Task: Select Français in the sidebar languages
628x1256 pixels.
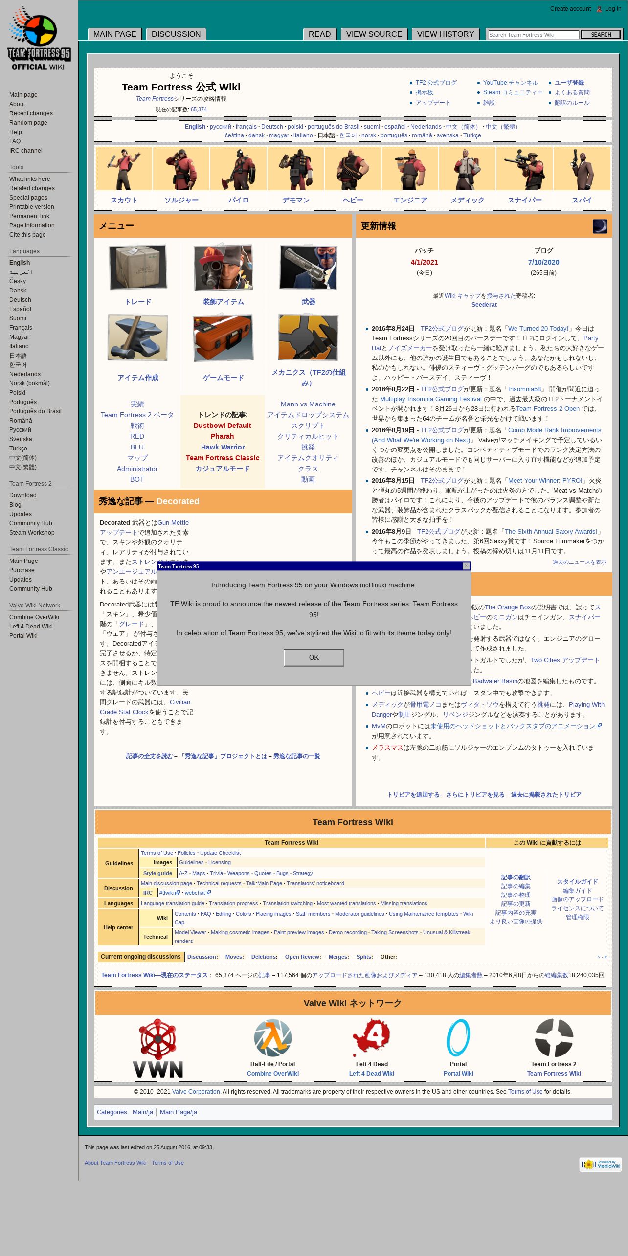Action: coord(21,328)
